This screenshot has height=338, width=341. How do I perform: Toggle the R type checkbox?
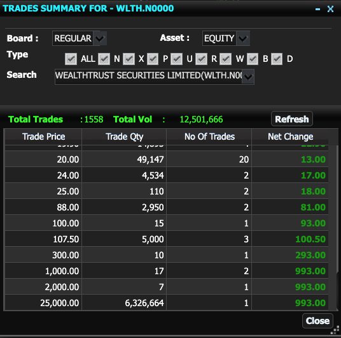(x=201, y=59)
